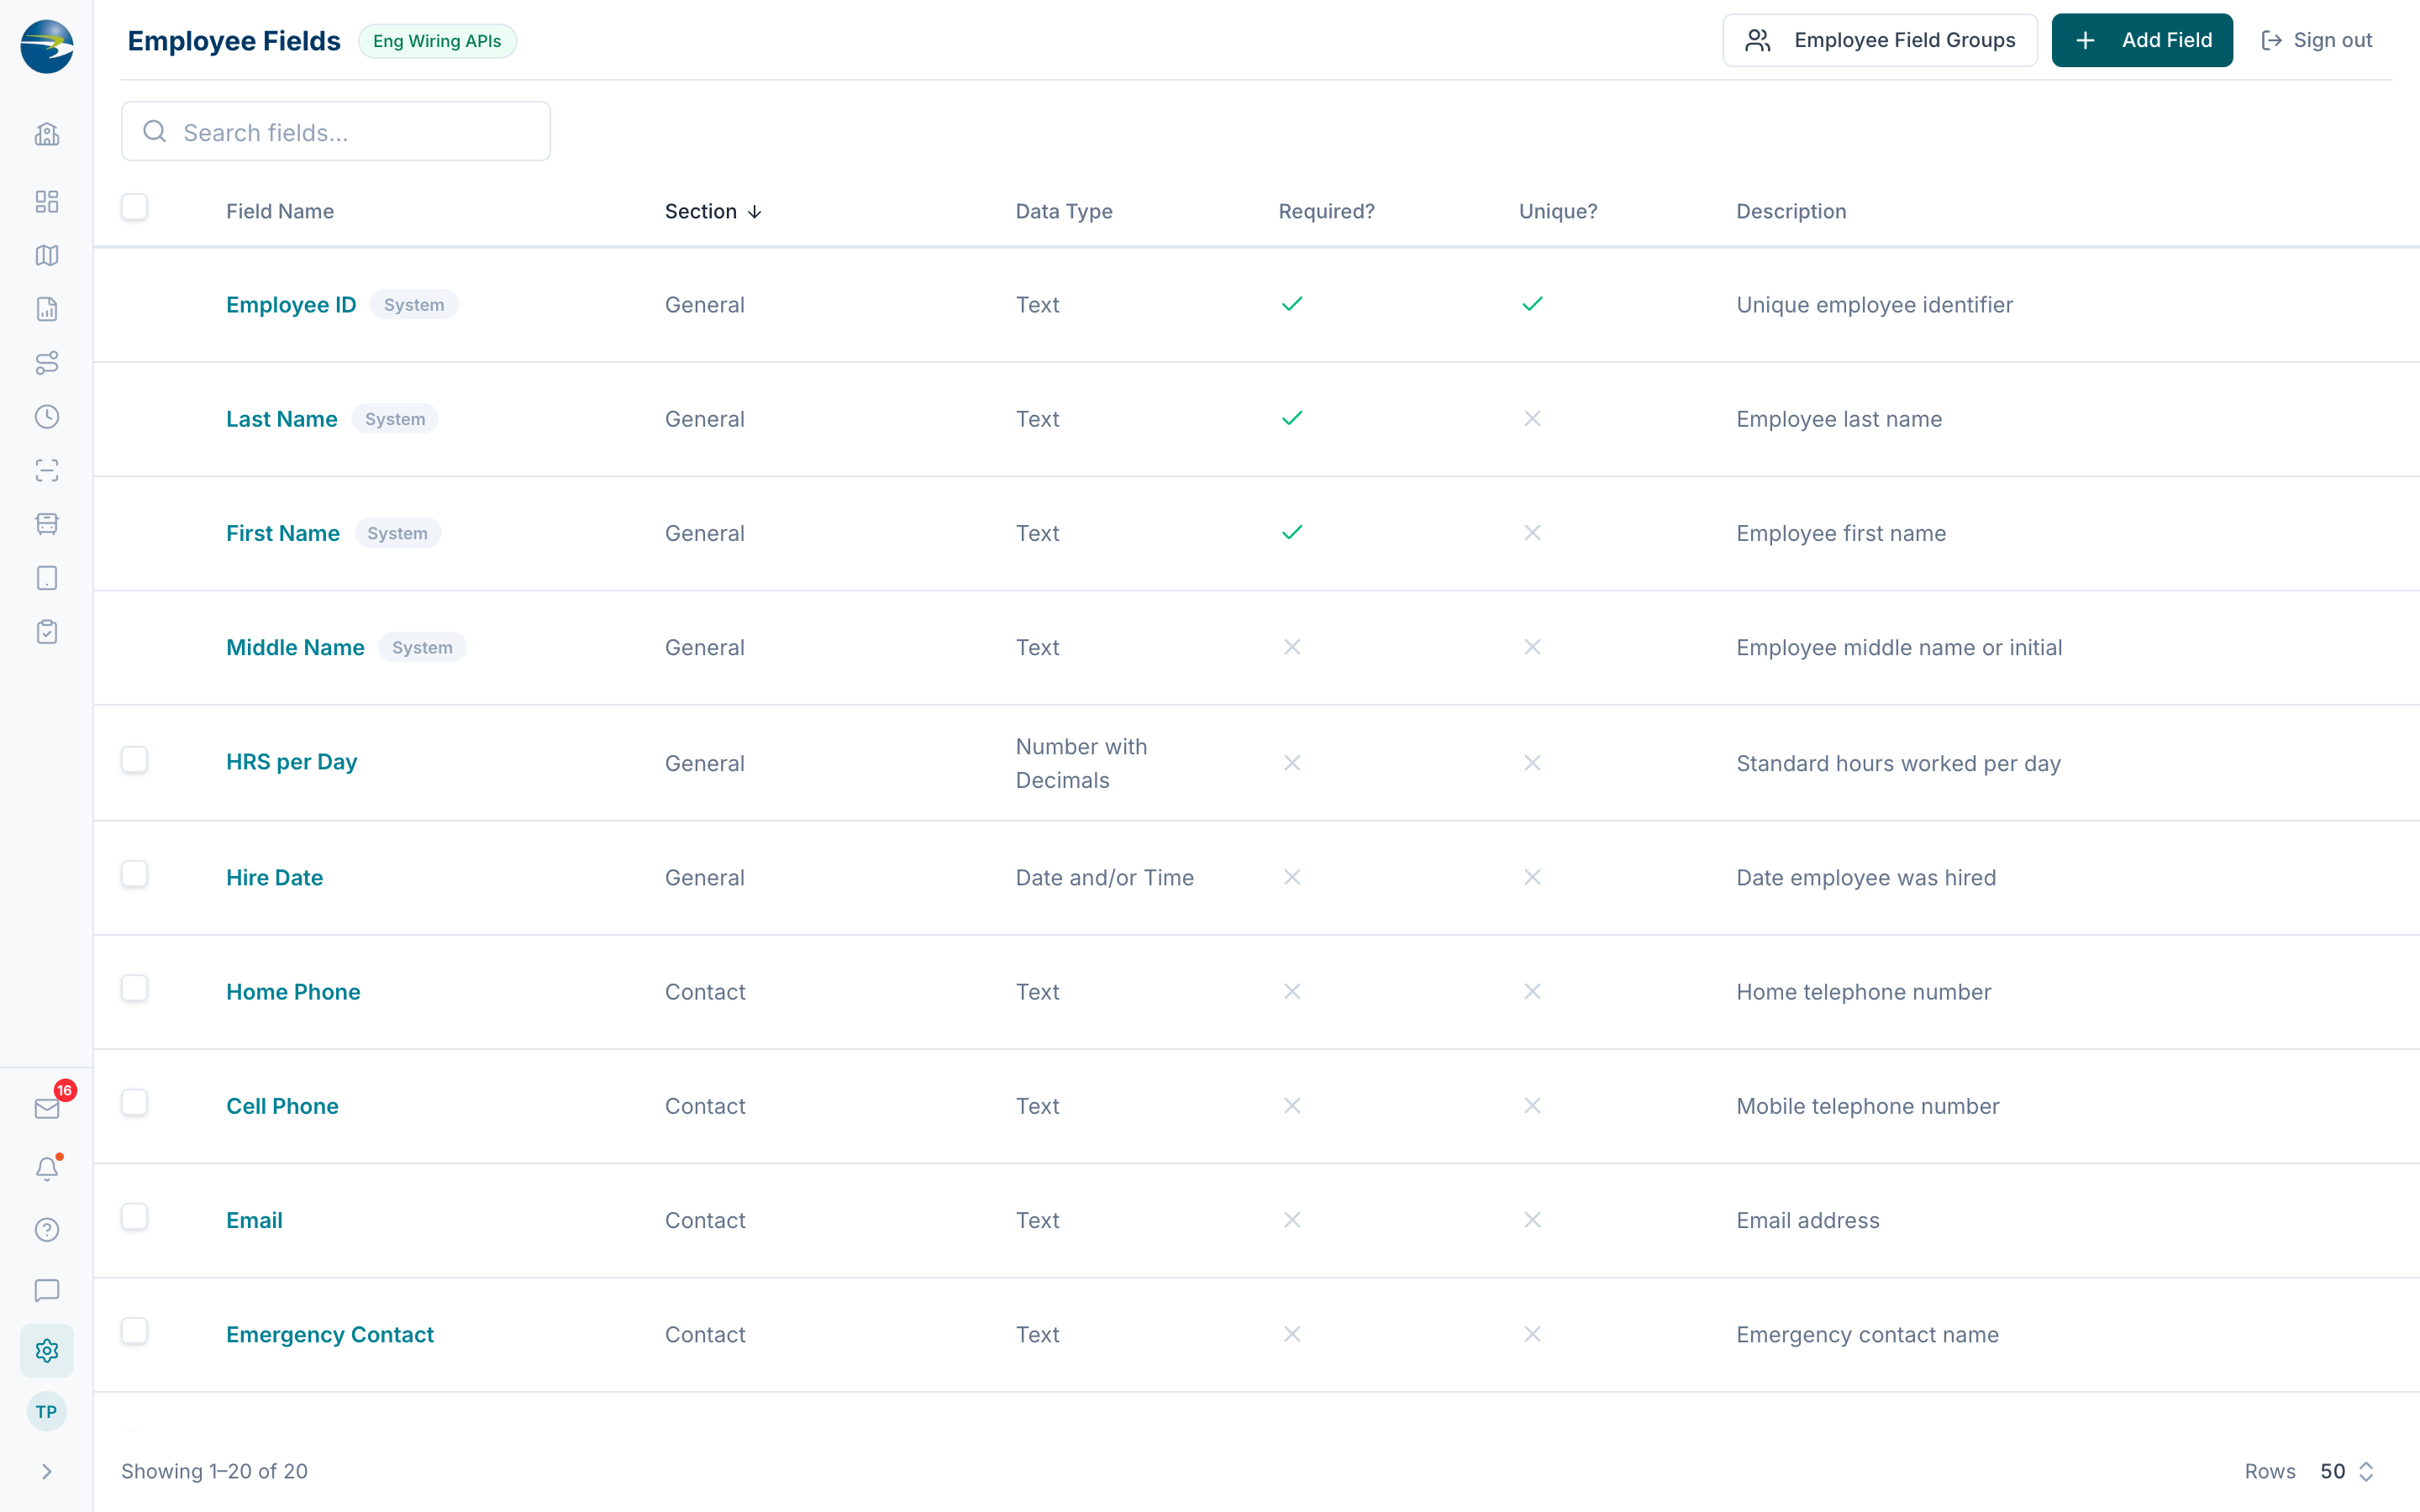This screenshot has height=1512, width=2420.
Task: Click 'Showing 1–20 of 20' status text
Action: pos(214,1471)
